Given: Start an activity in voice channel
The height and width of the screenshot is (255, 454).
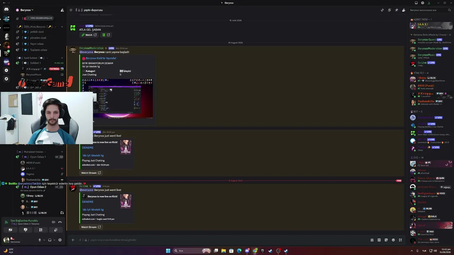Looking at the screenshot, I should (41, 230).
